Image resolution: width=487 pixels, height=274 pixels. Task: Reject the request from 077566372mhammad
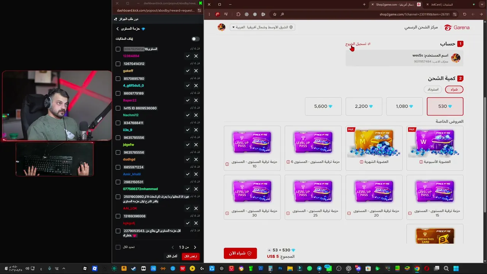point(196,189)
